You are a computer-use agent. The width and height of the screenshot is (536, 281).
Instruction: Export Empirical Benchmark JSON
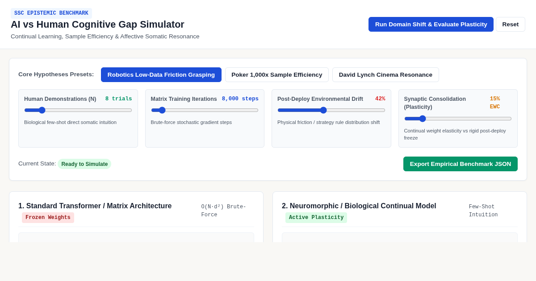tap(461, 164)
